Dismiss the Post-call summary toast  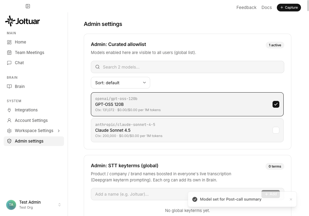click(291, 199)
